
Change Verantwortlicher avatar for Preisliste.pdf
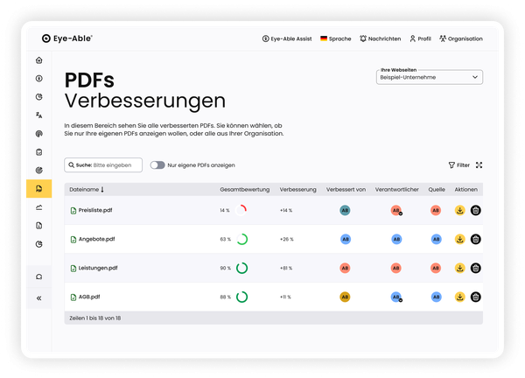[x=396, y=211]
